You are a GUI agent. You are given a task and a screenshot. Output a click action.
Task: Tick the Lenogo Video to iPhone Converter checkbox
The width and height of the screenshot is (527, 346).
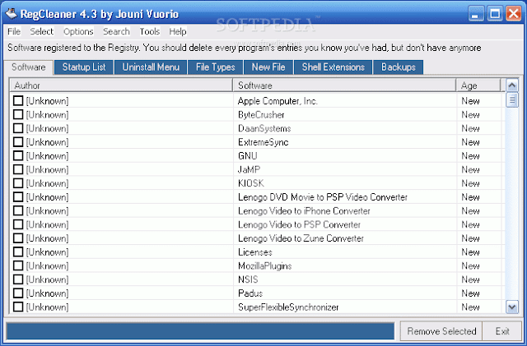coord(18,210)
